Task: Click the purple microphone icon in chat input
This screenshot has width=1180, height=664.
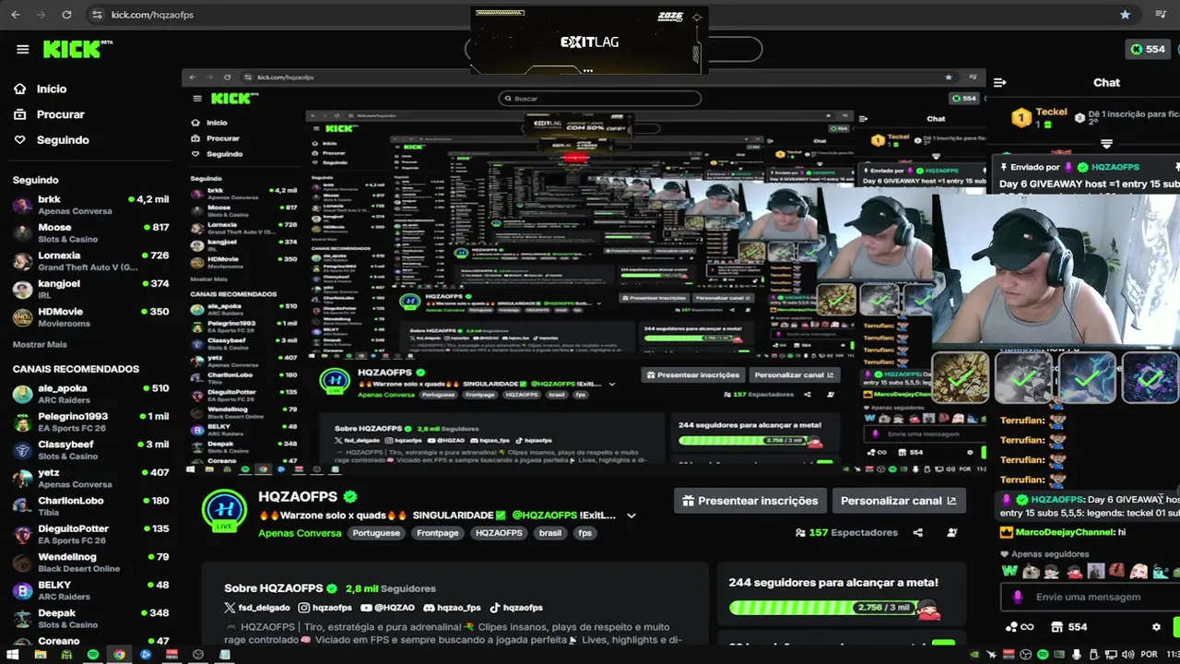Action: [x=1018, y=597]
